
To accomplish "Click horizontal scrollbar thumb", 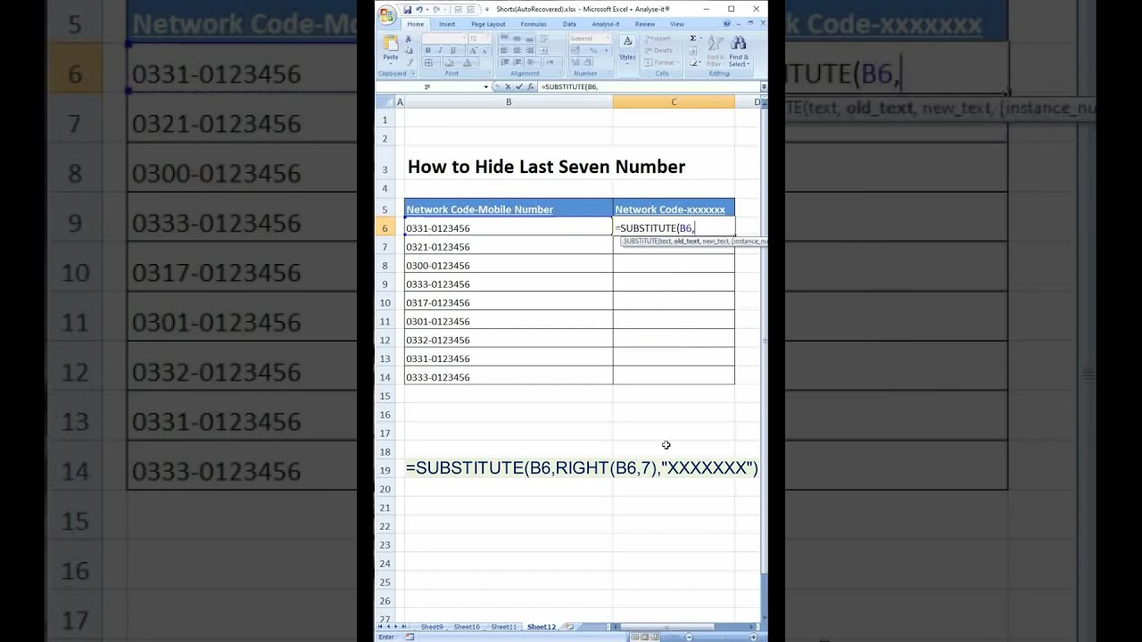I will (666, 627).
